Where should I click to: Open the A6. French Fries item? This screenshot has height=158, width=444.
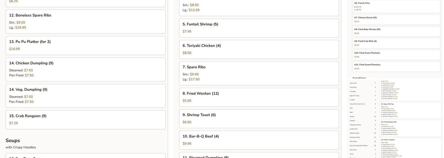[396, 6]
